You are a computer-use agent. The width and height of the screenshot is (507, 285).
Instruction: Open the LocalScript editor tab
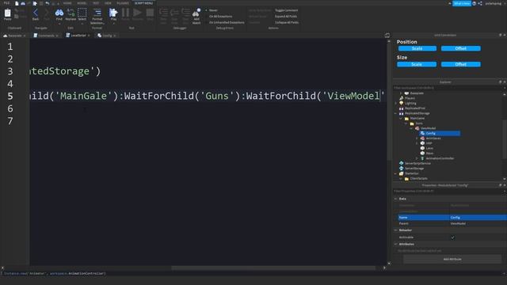(x=78, y=35)
